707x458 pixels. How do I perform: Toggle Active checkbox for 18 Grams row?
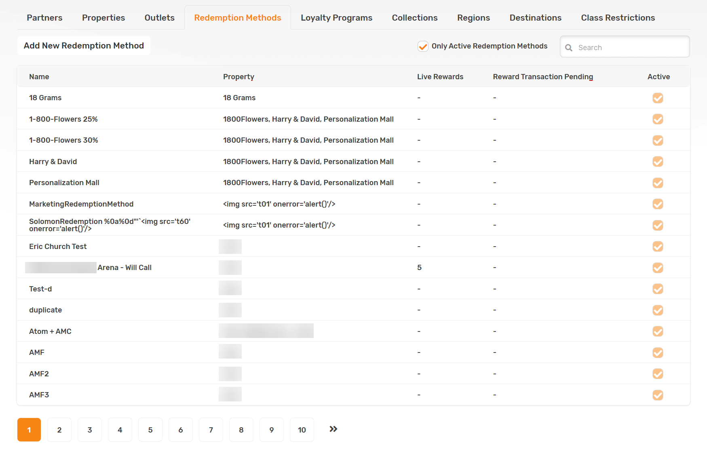point(658,98)
